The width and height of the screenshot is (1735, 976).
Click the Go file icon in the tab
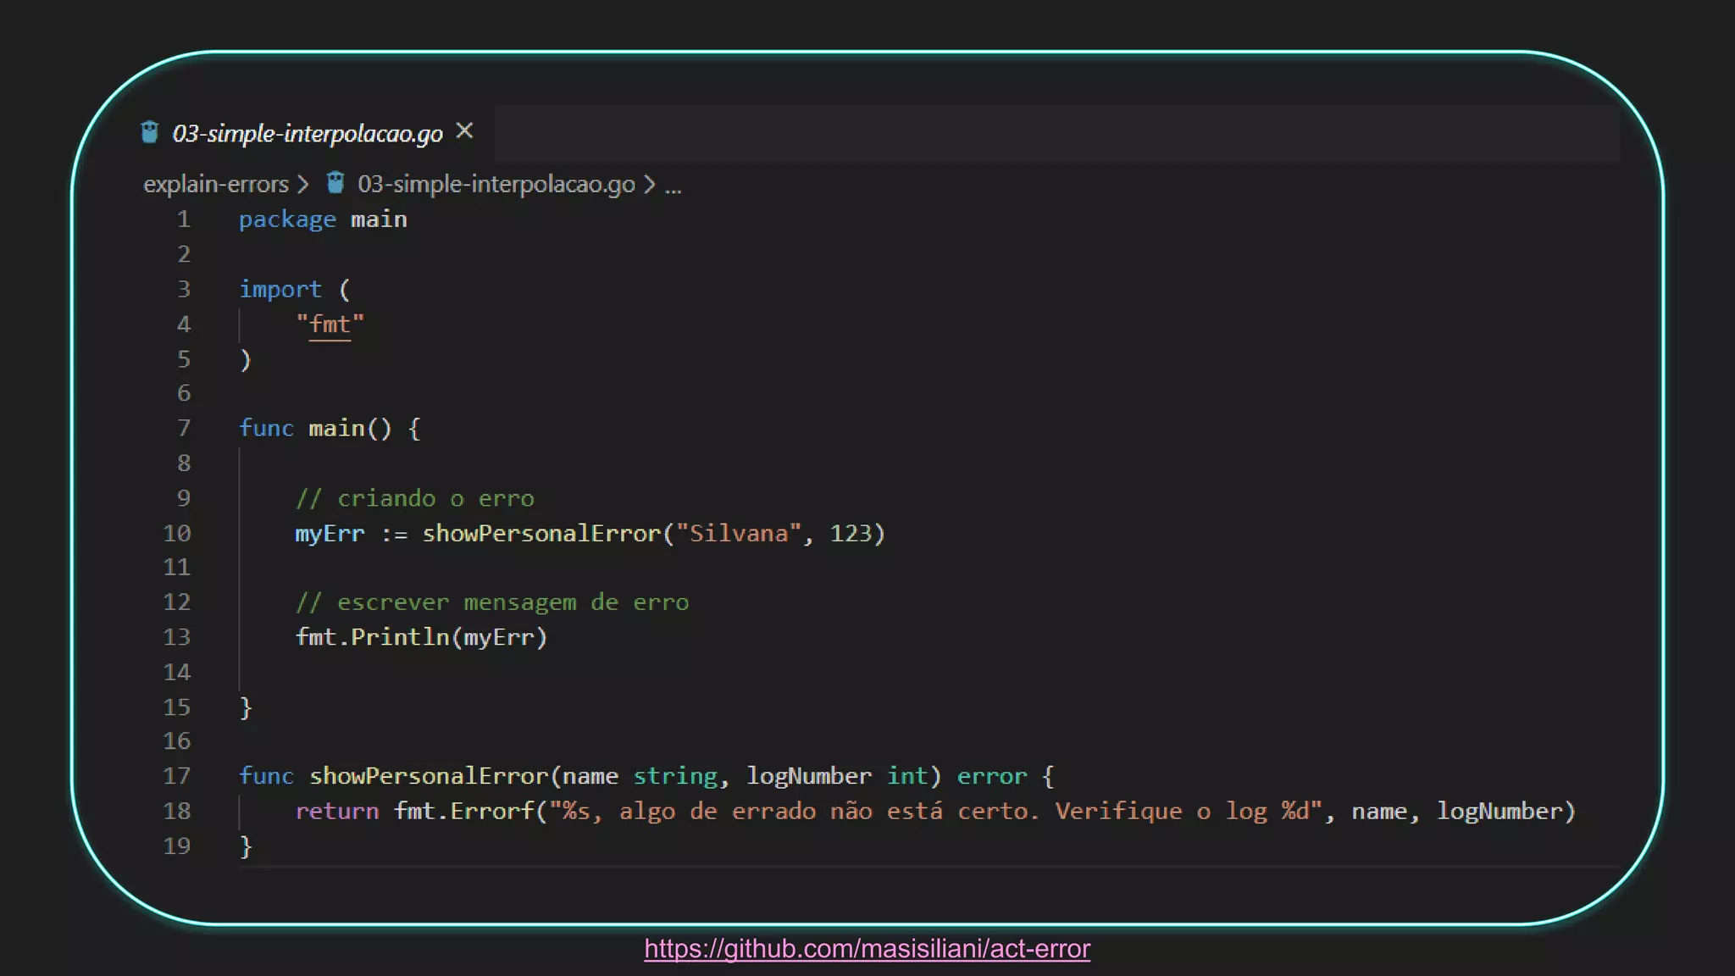pyautogui.click(x=150, y=132)
